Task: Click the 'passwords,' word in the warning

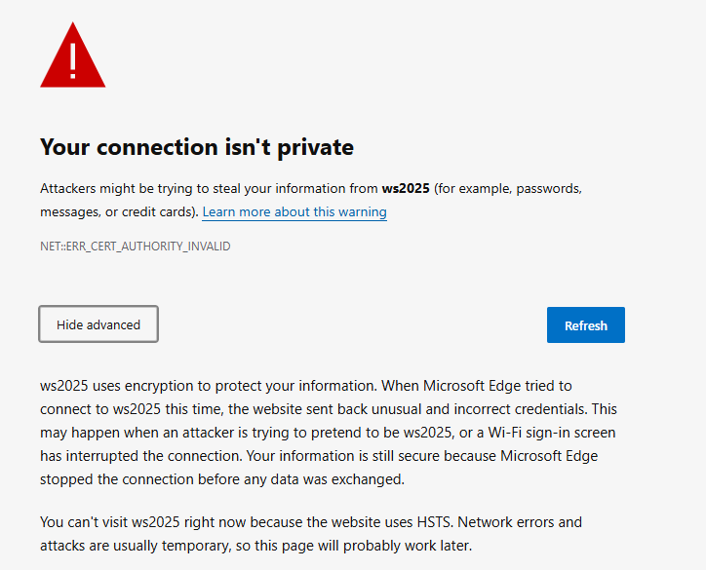Action: coord(549,188)
